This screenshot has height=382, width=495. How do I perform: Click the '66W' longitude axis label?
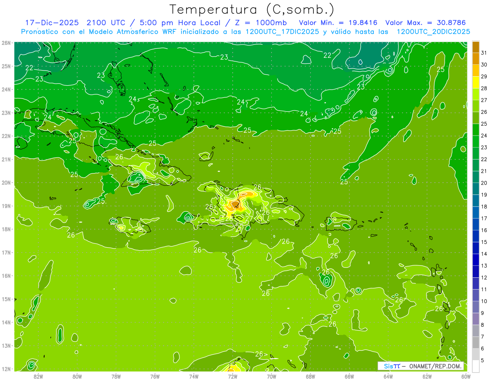click(x=349, y=376)
